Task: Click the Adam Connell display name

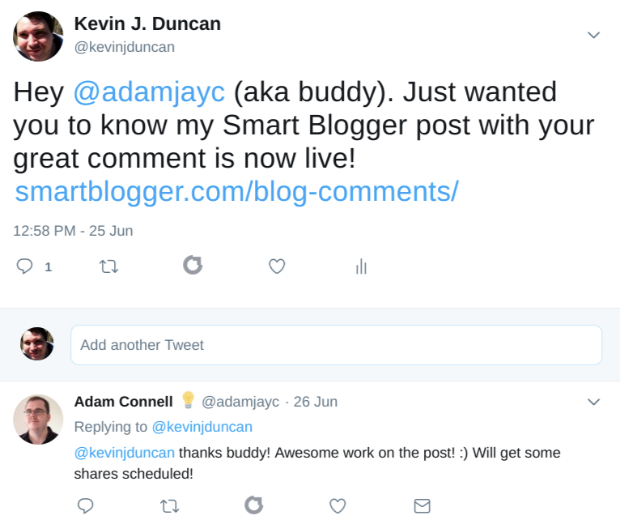Action: tap(123, 402)
